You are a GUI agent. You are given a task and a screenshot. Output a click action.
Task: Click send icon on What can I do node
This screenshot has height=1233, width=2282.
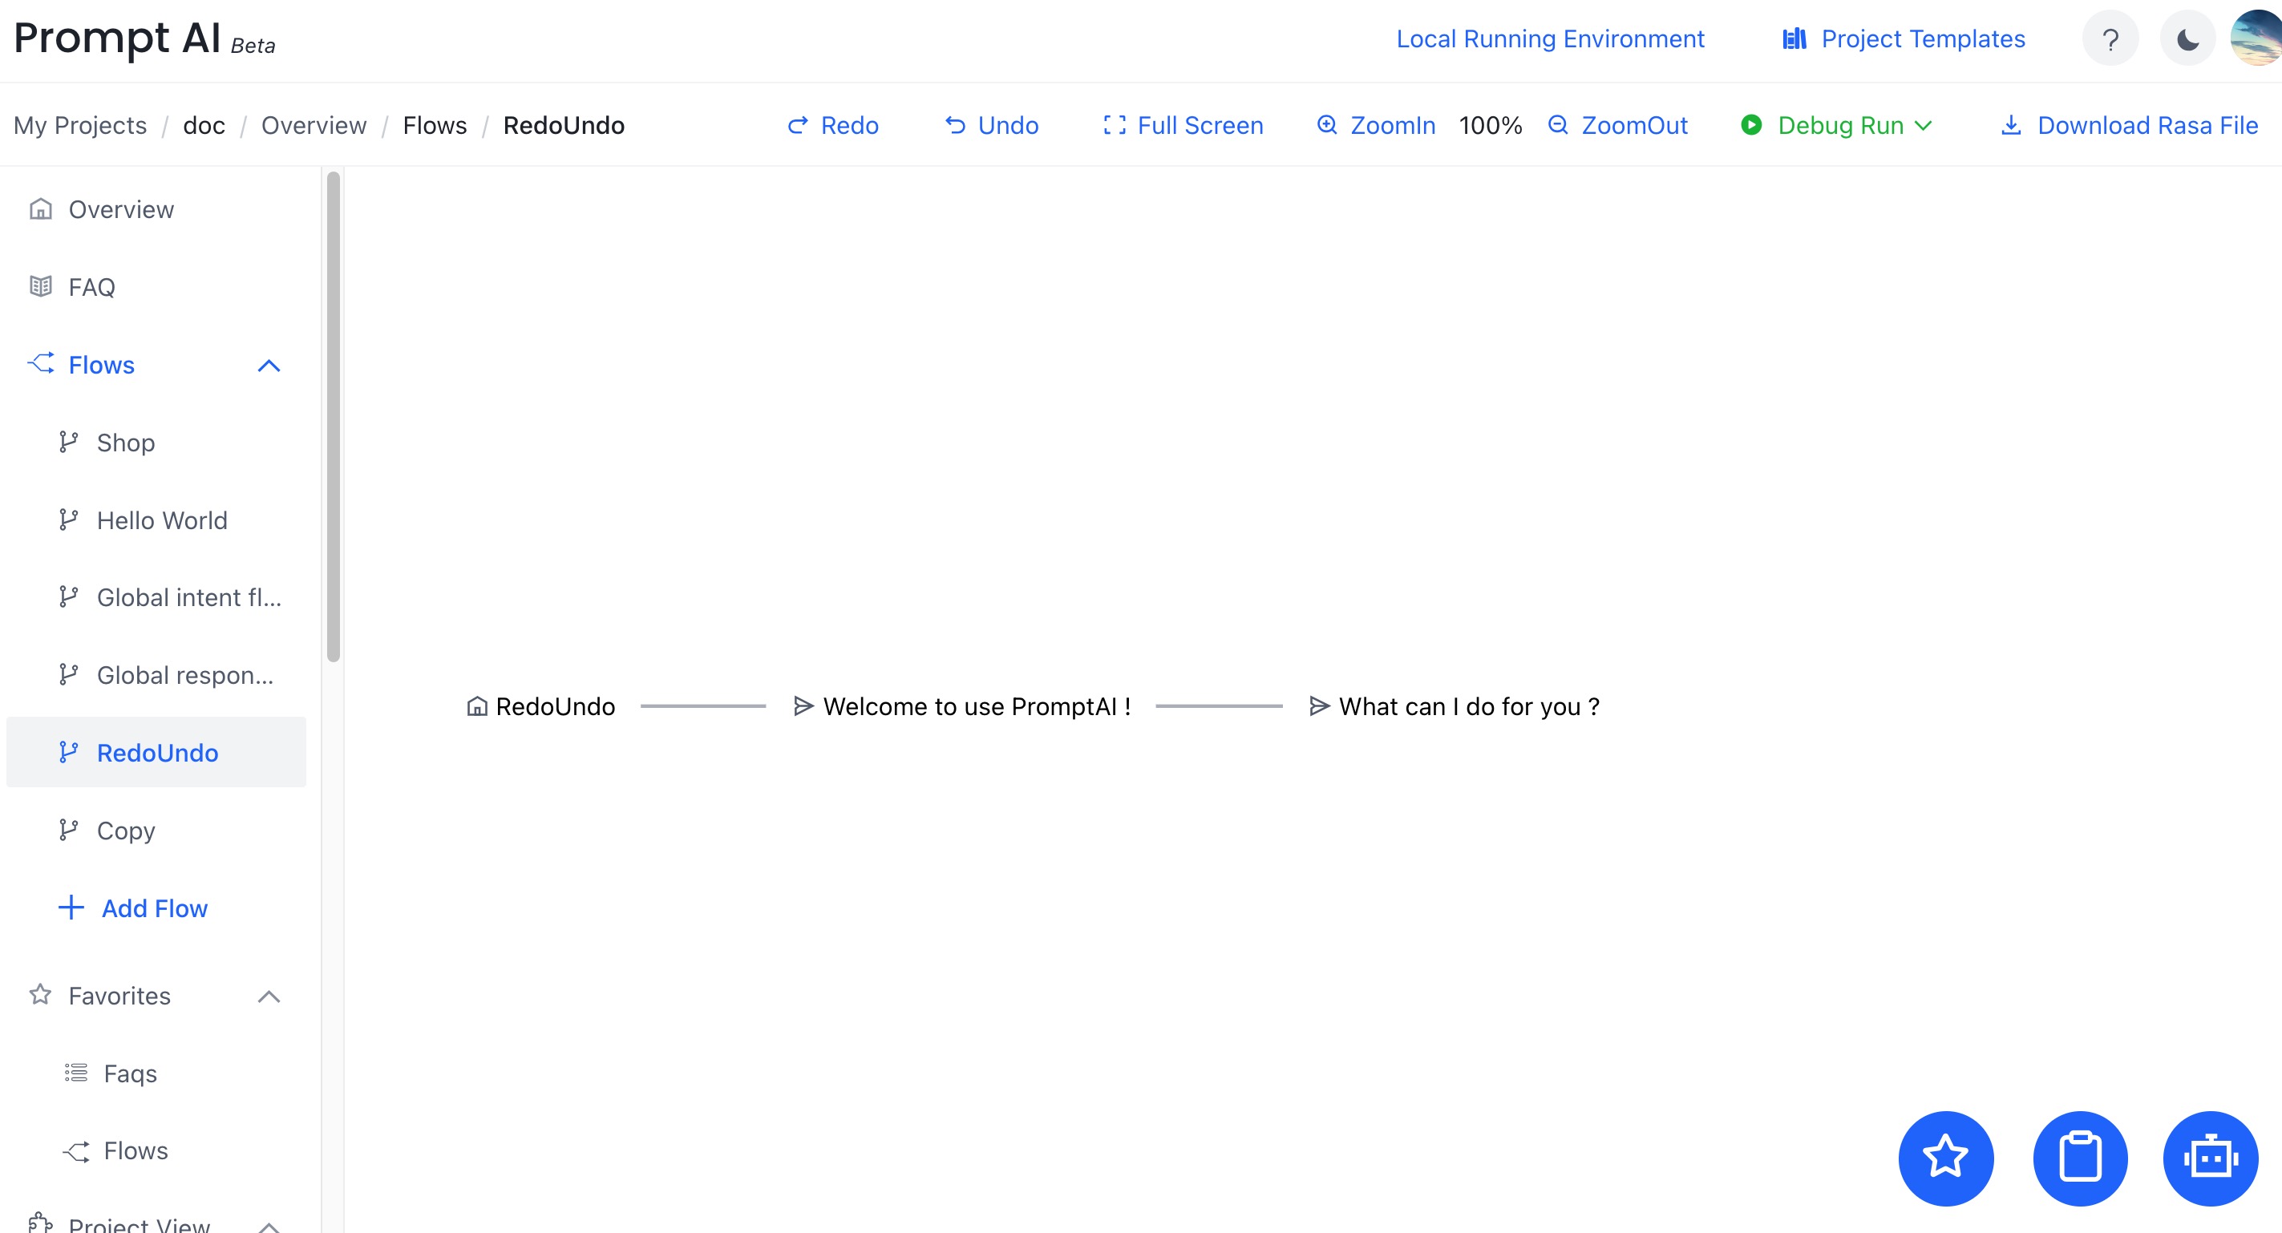coord(1319,706)
